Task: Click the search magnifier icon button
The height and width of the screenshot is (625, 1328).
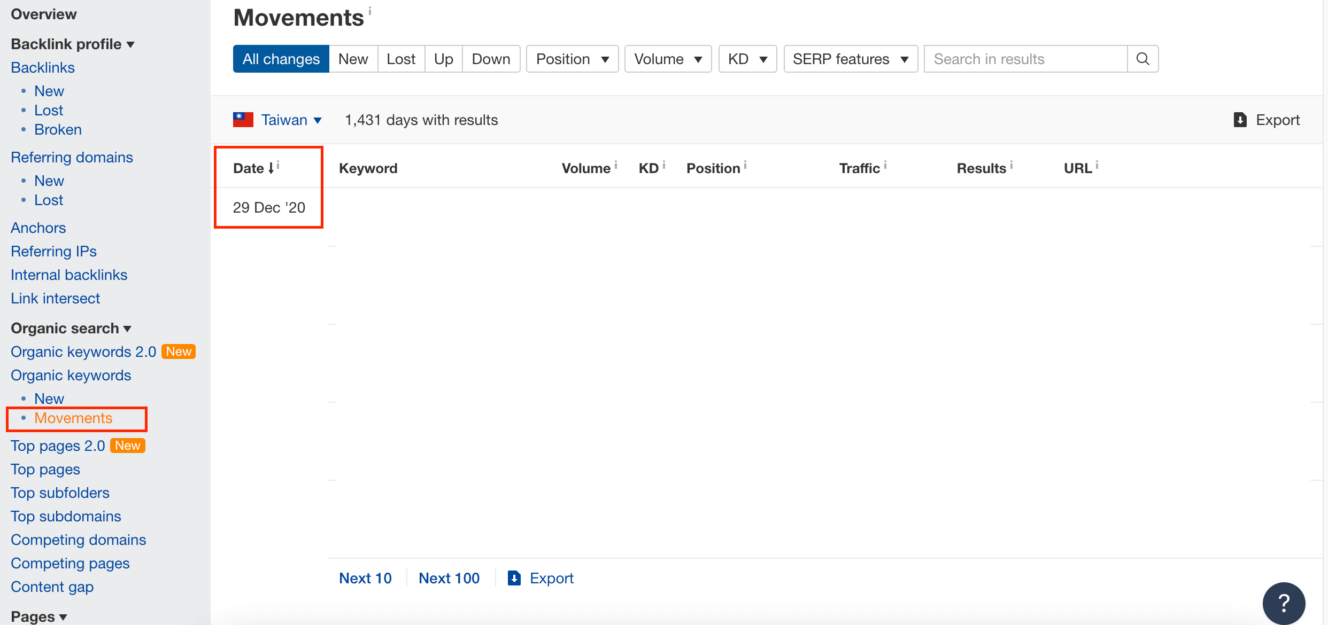Action: point(1142,59)
